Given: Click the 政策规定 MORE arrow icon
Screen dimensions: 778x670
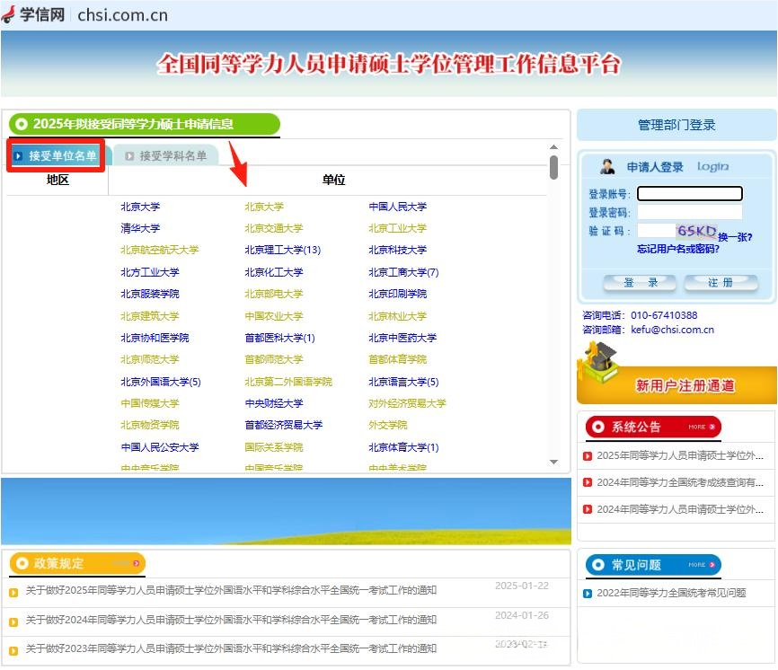Looking at the screenshot, I should pyautogui.click(x=136, y=563).
